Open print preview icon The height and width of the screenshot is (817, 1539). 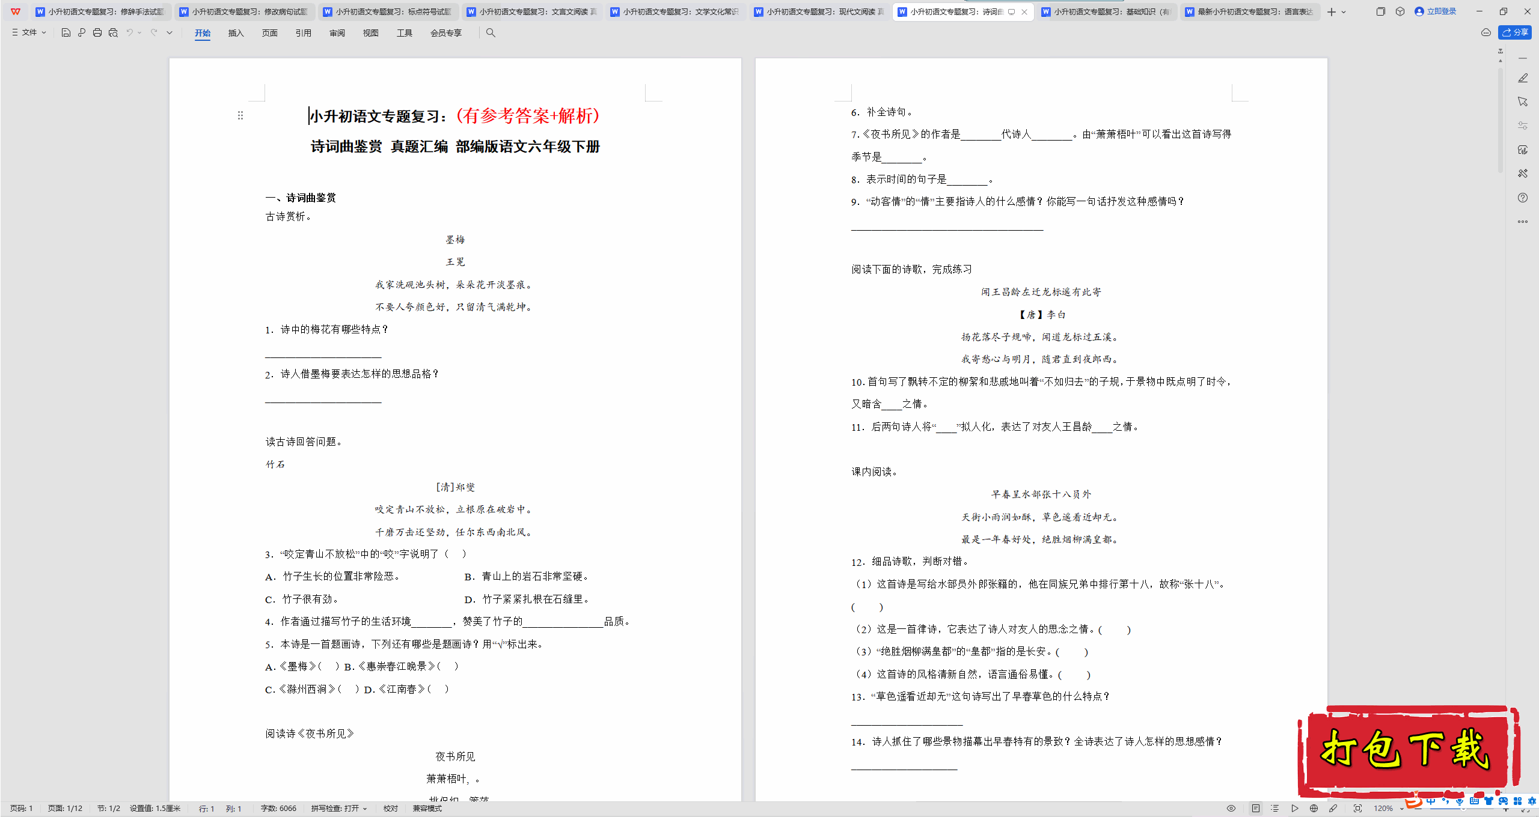pos(113,33)
